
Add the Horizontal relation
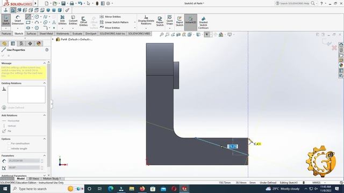click(x=11, y=121)
